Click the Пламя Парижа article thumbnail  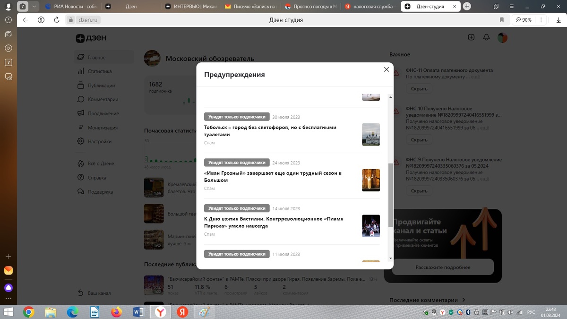click(371, 226)
